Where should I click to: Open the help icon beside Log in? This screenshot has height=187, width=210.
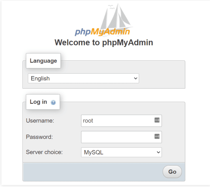tap(53, 102)
